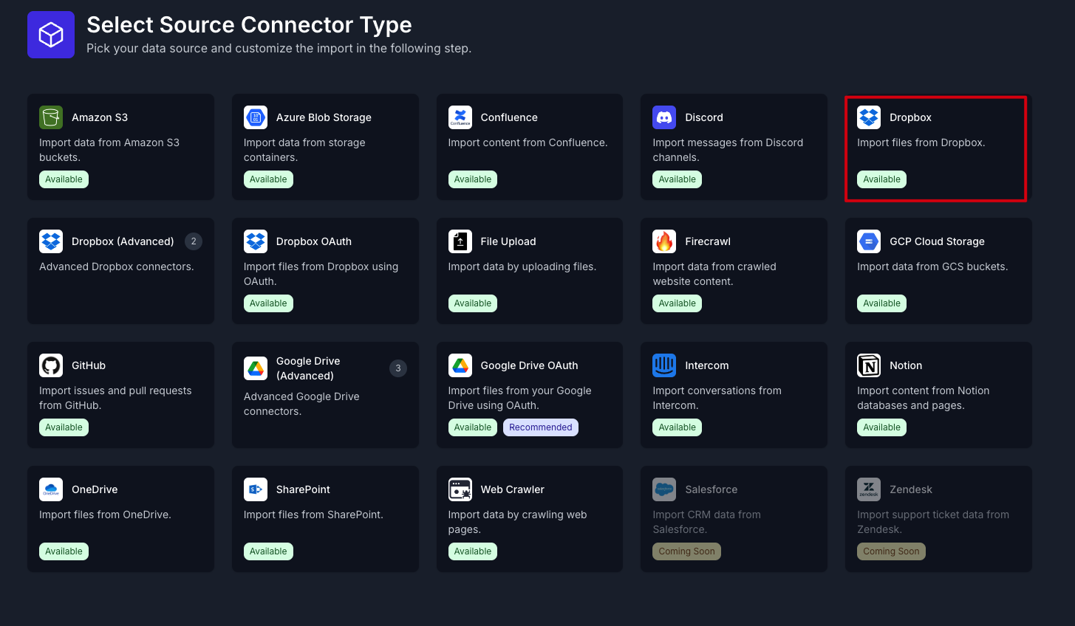Click the Google Drive (Advanced) icon
Image resolution: width=1075 pixels, height=626 pixels.
pyautogui.click(x=256, y=368)
